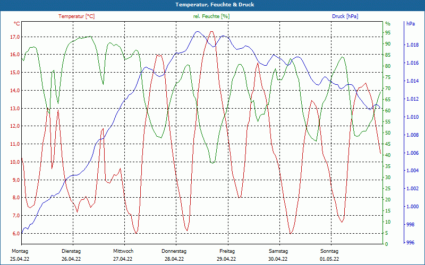Click the '1.002' pressure axis value
The image size is (425, 265).
[x=413, y=189]
